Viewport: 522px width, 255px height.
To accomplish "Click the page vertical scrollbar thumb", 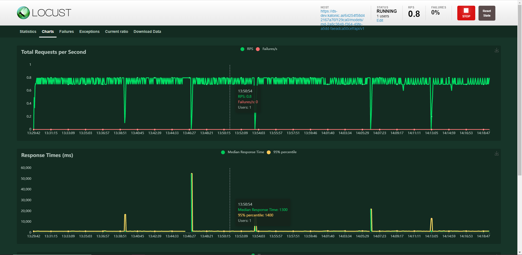I will click(520, 90).
